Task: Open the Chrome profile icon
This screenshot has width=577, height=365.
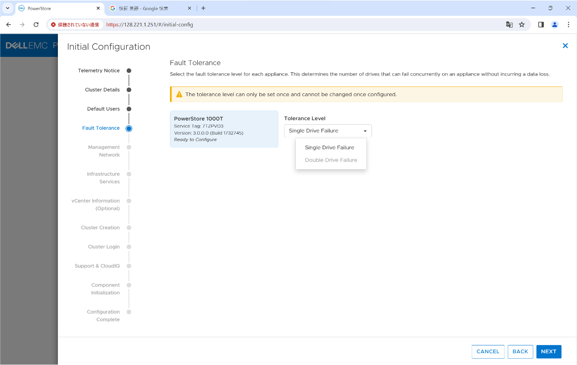Action: tap(555, 25)
